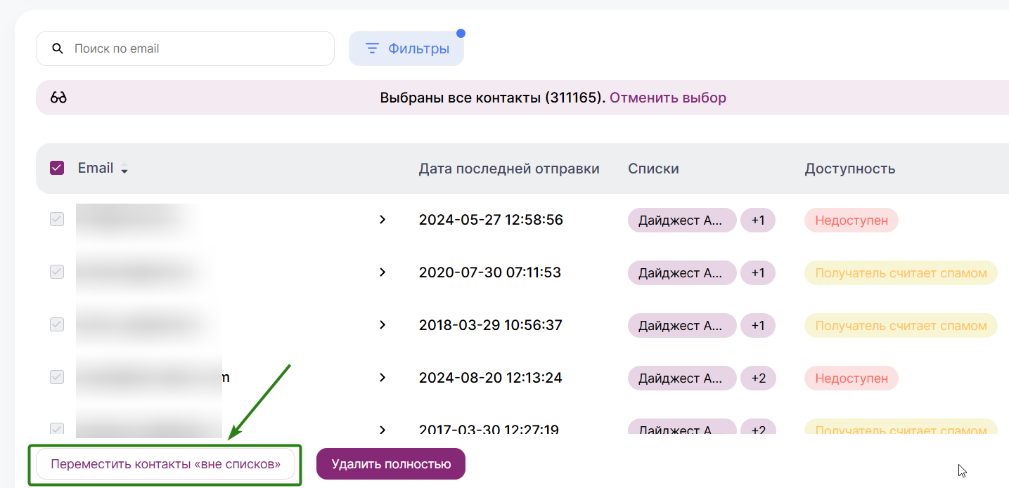Uncheck the select-all checkbox in header
The image size is (1009, 488).
(57, 168)
